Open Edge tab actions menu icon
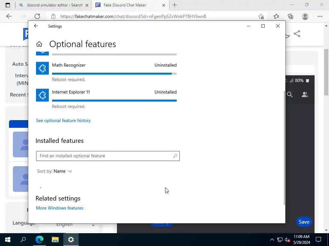Image resolution: width=329 pixels, height=246 pixels. point(8,5)
